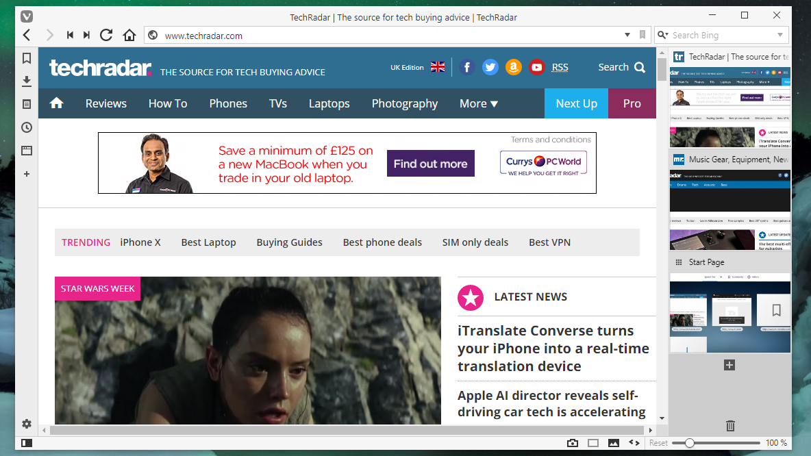The image size is (811, 456).
Task: Open page actions code icon
Action: (x=634, y=442)
